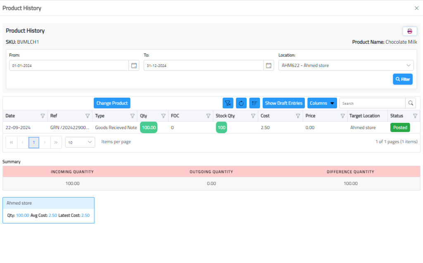Open the Date column filter icon
423x263 pixels.
(43, 116)
